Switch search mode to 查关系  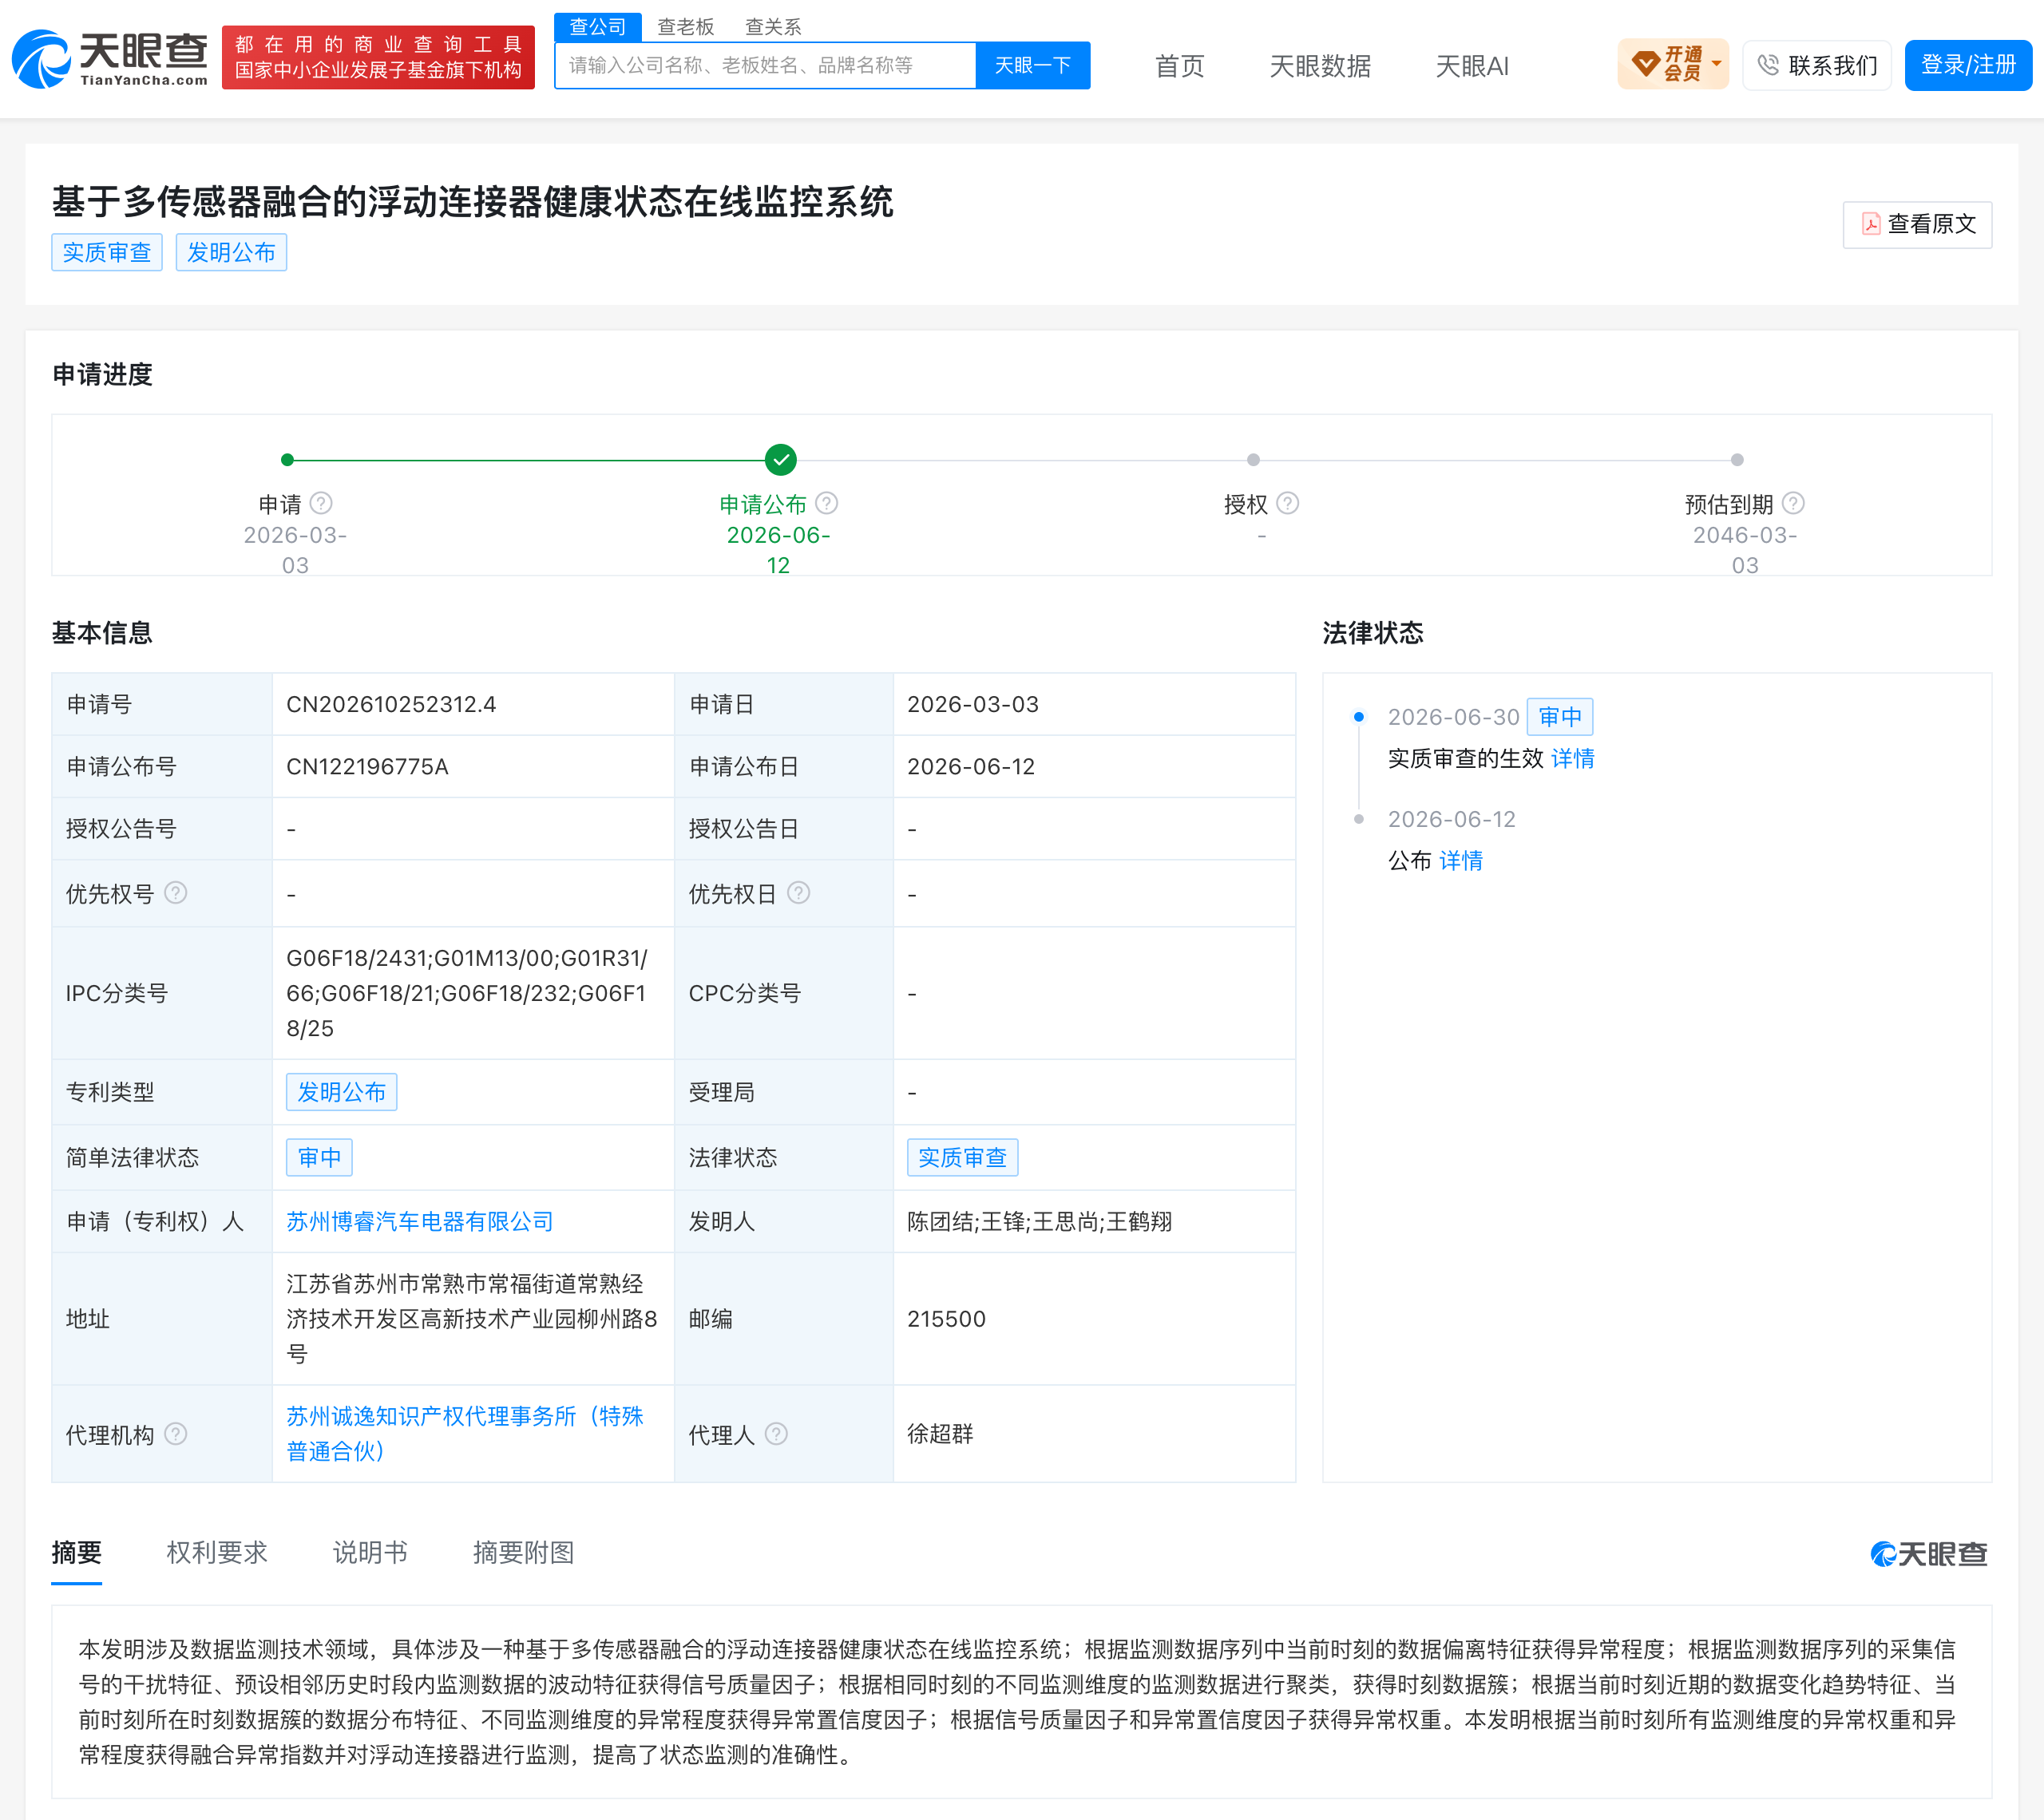pyautogui.click(x=773, y=27)
